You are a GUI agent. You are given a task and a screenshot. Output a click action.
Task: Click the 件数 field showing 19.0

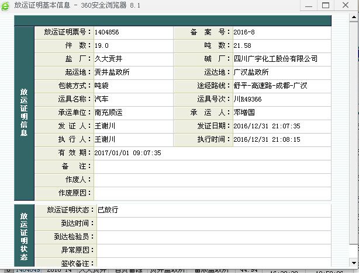tap(133, 45)
